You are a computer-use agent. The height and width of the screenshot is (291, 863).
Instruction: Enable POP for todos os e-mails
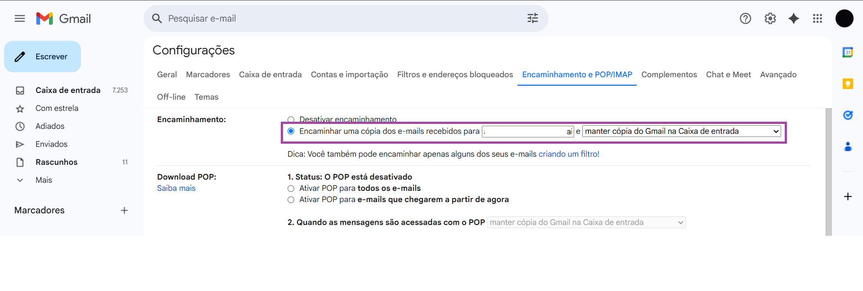tap(291, 189)
